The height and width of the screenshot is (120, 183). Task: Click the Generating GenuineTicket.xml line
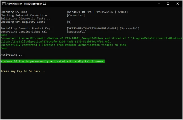pyautogui.click(x=23, y=32)
